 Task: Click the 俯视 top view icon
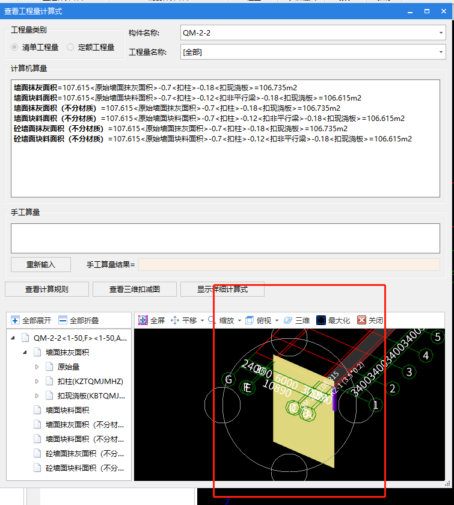coord(250,320)
